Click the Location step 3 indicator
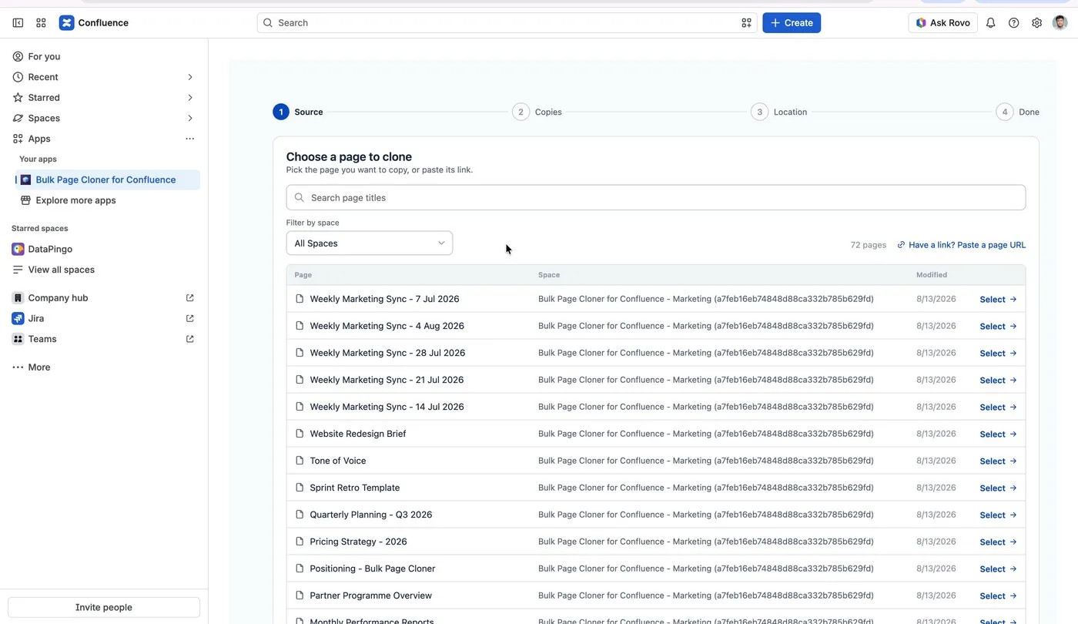Screen dimensions: 1078x624 pos(760,112)
